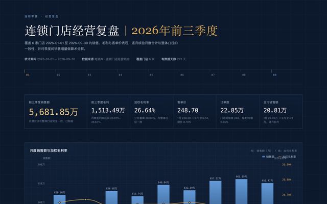This screenshot has width=327, height=204.
Task: Click the 前三季度销售额 card label
Action: [39, 102]
